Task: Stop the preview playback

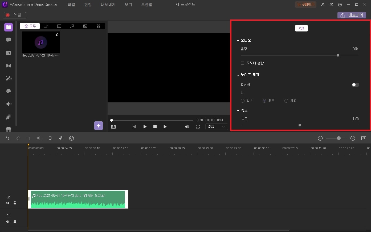Action: pos(155,127)
